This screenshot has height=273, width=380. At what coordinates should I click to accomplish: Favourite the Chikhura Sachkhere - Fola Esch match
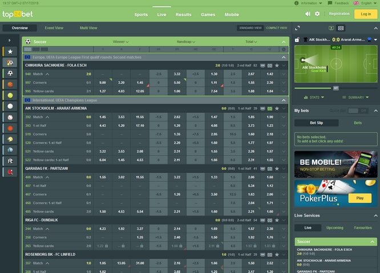(x=277, y=66)
